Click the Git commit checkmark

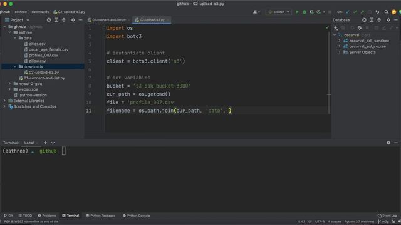click(x=355, y=12)
